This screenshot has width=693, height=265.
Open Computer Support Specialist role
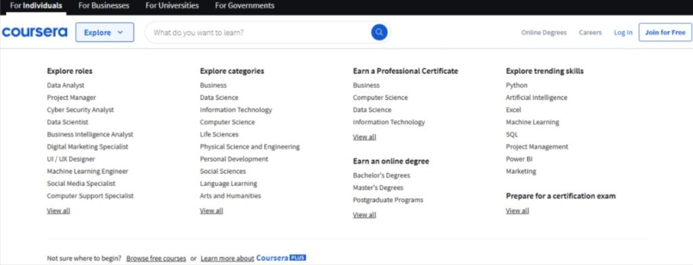[90, 195]
